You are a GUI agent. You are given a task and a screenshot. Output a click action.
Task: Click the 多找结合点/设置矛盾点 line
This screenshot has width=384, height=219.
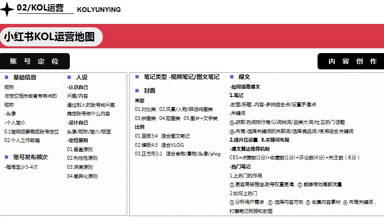(x=273, y=105)
